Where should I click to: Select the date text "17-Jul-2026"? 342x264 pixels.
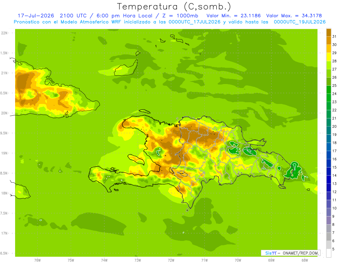(x=36, y=16)
